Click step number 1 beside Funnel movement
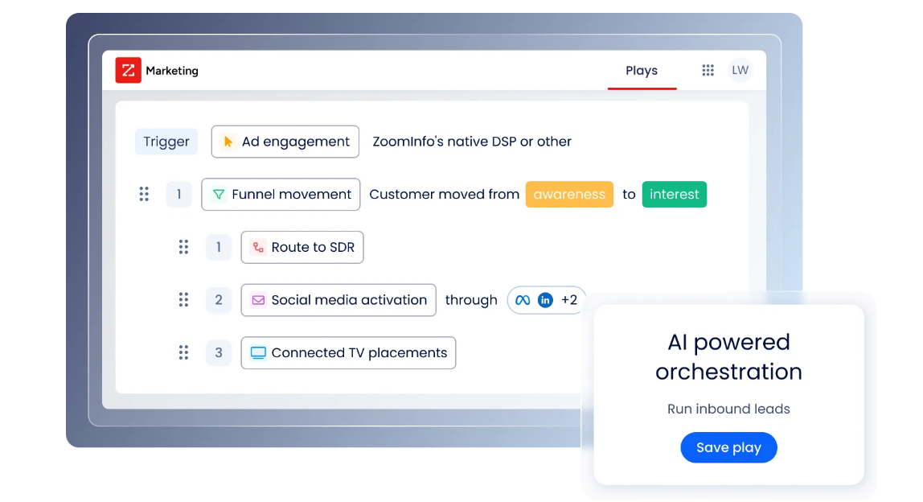The image size is (923, 502). pyautogui.click(x=179, y=194)
